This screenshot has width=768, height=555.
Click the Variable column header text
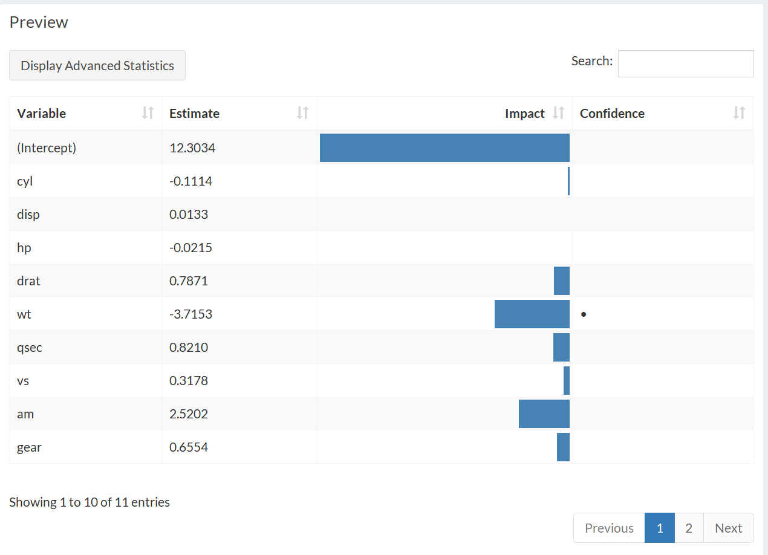[x=42, y=113]
